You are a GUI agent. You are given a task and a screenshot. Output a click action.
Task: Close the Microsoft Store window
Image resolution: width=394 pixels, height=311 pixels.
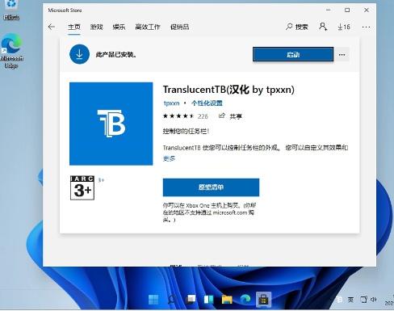[367, 11]
